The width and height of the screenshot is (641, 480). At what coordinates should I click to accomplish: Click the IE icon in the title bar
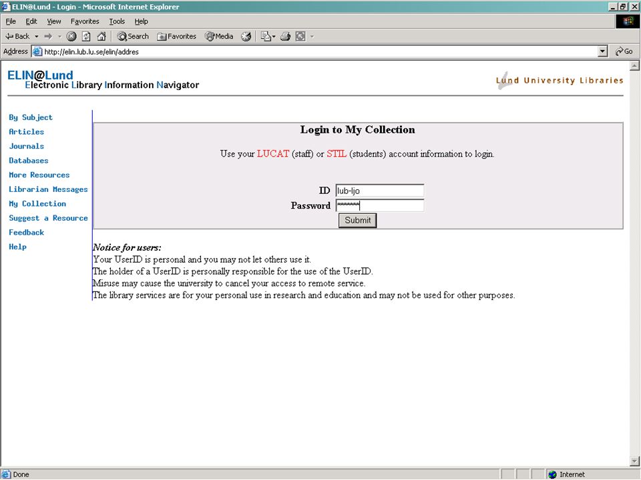tap(6, 7)
